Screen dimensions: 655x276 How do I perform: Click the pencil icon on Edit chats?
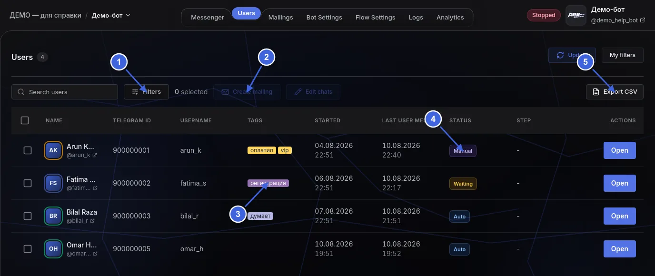click(x=298, y=92)
